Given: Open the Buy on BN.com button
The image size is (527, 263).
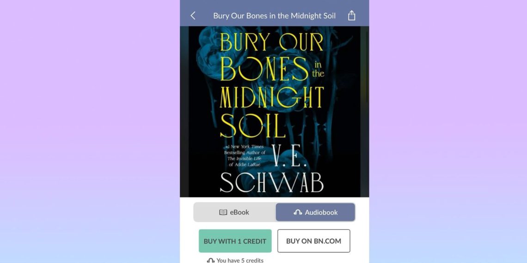Looking at the screenshot, I should coord(313,241).
